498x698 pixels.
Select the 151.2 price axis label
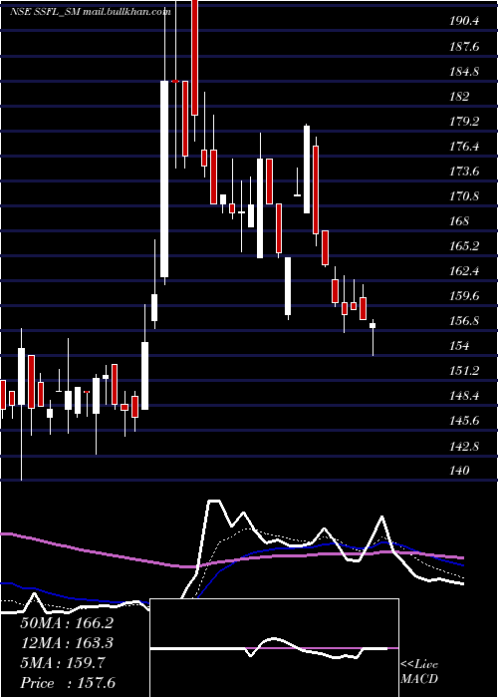point(464,370)
